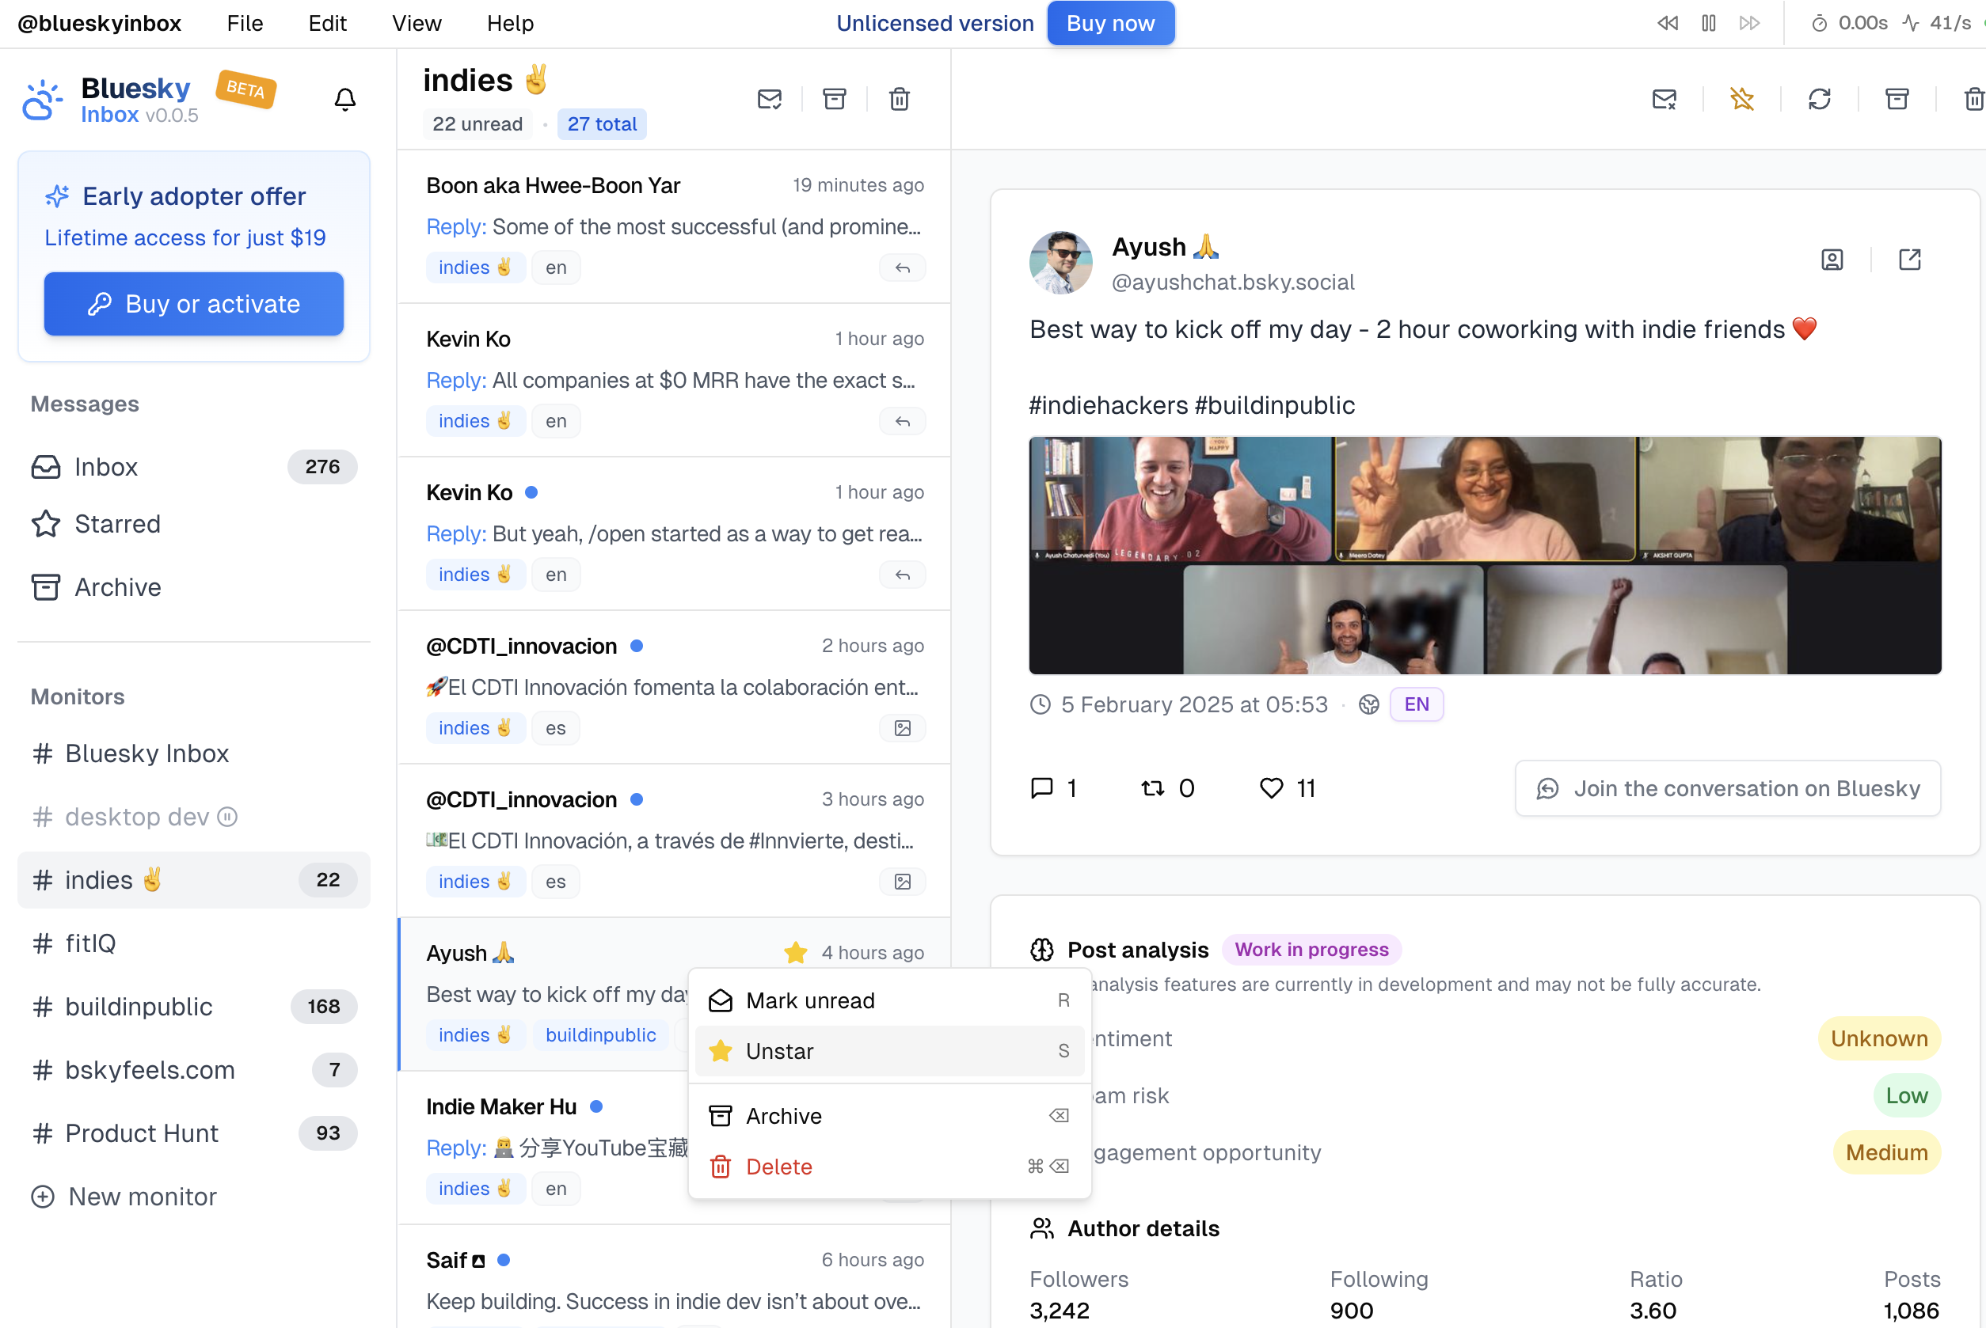Select bskyfeels.com monitor
This screenshot has width=1986, height=1328.
pyautogui.click(x=194, y=1071)
